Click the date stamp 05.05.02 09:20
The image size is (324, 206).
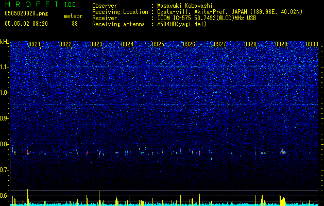pos(26,24)
